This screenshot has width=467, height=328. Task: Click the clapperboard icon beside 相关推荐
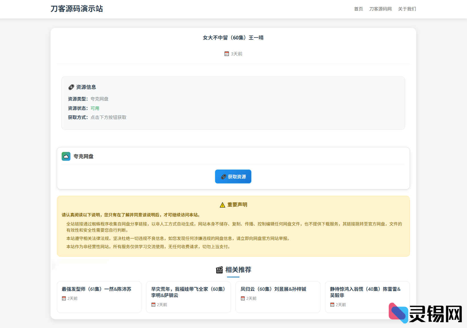point(219,270)
